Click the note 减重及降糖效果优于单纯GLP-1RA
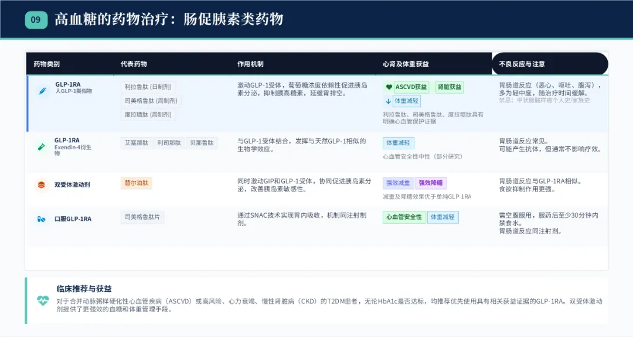Screen dimensions: 633x356 (x=427, y=197)
